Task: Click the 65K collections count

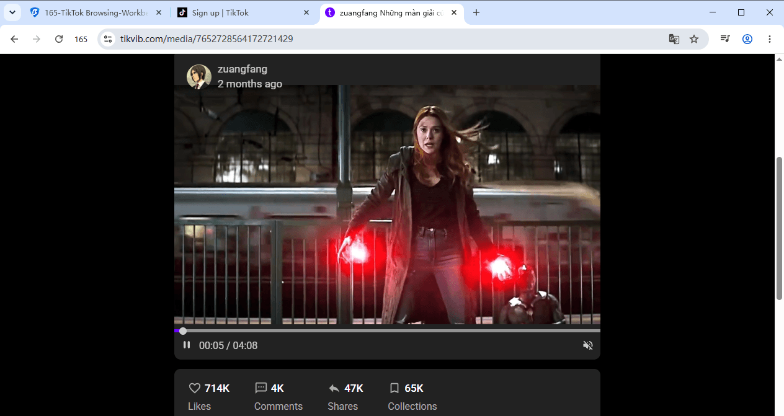Action: [414, 388]
